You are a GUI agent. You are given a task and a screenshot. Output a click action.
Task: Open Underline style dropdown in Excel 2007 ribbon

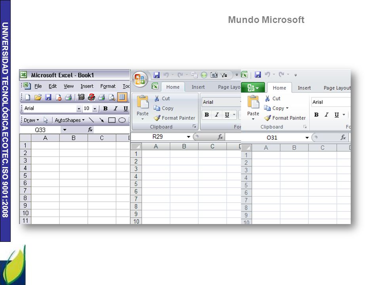(234, 115)
